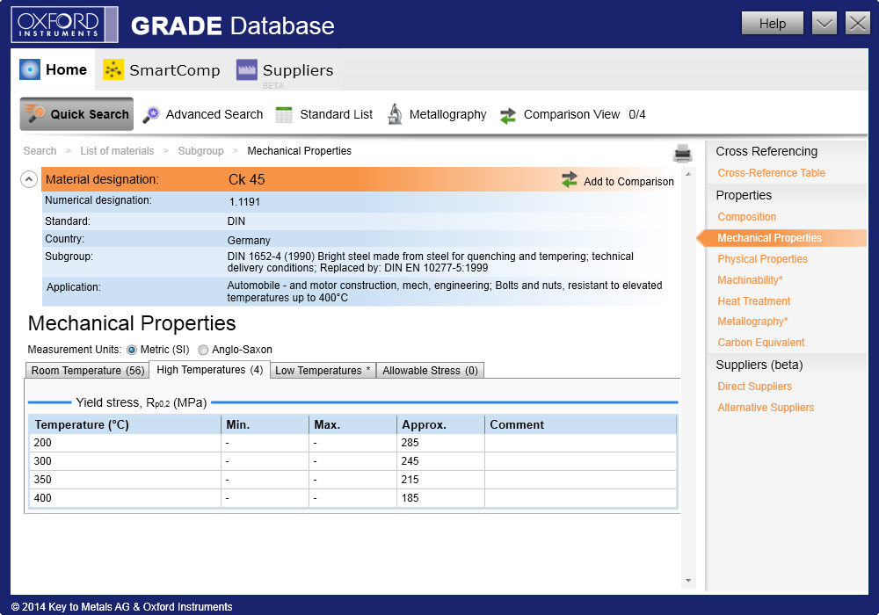
Task: Click the purple Suppliers factory icon
Action: [x=247, y=69]
